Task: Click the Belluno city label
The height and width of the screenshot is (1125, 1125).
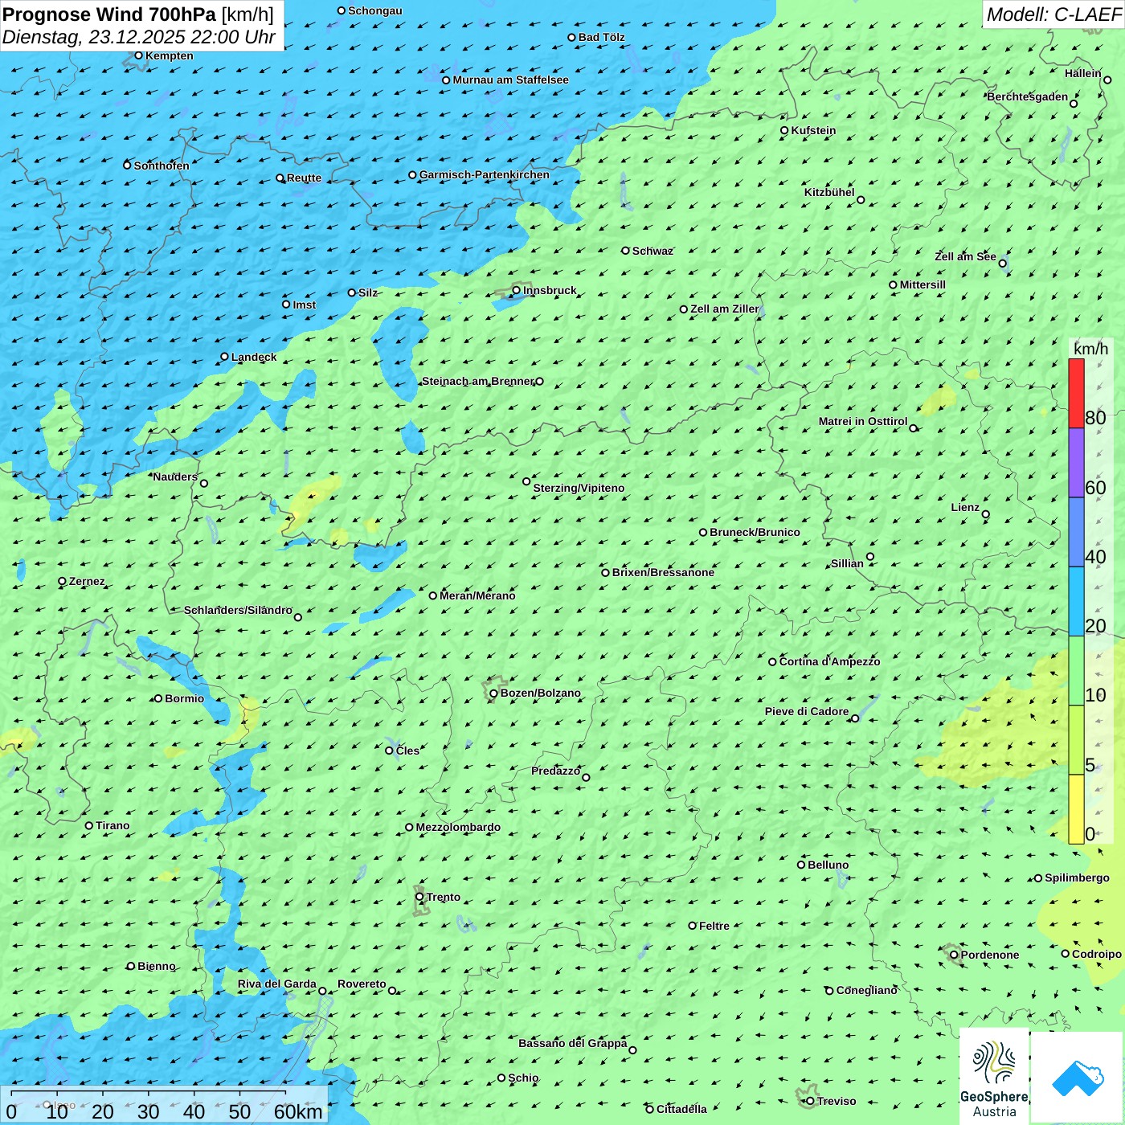Action: pos(828,865)
